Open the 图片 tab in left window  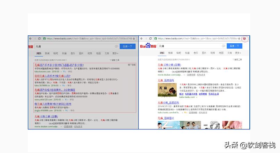click(81, 53)
